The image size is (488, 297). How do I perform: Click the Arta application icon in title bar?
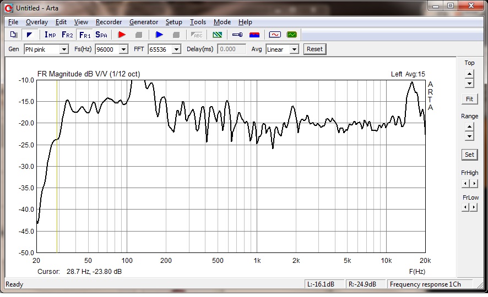click(x=9, y=8)
